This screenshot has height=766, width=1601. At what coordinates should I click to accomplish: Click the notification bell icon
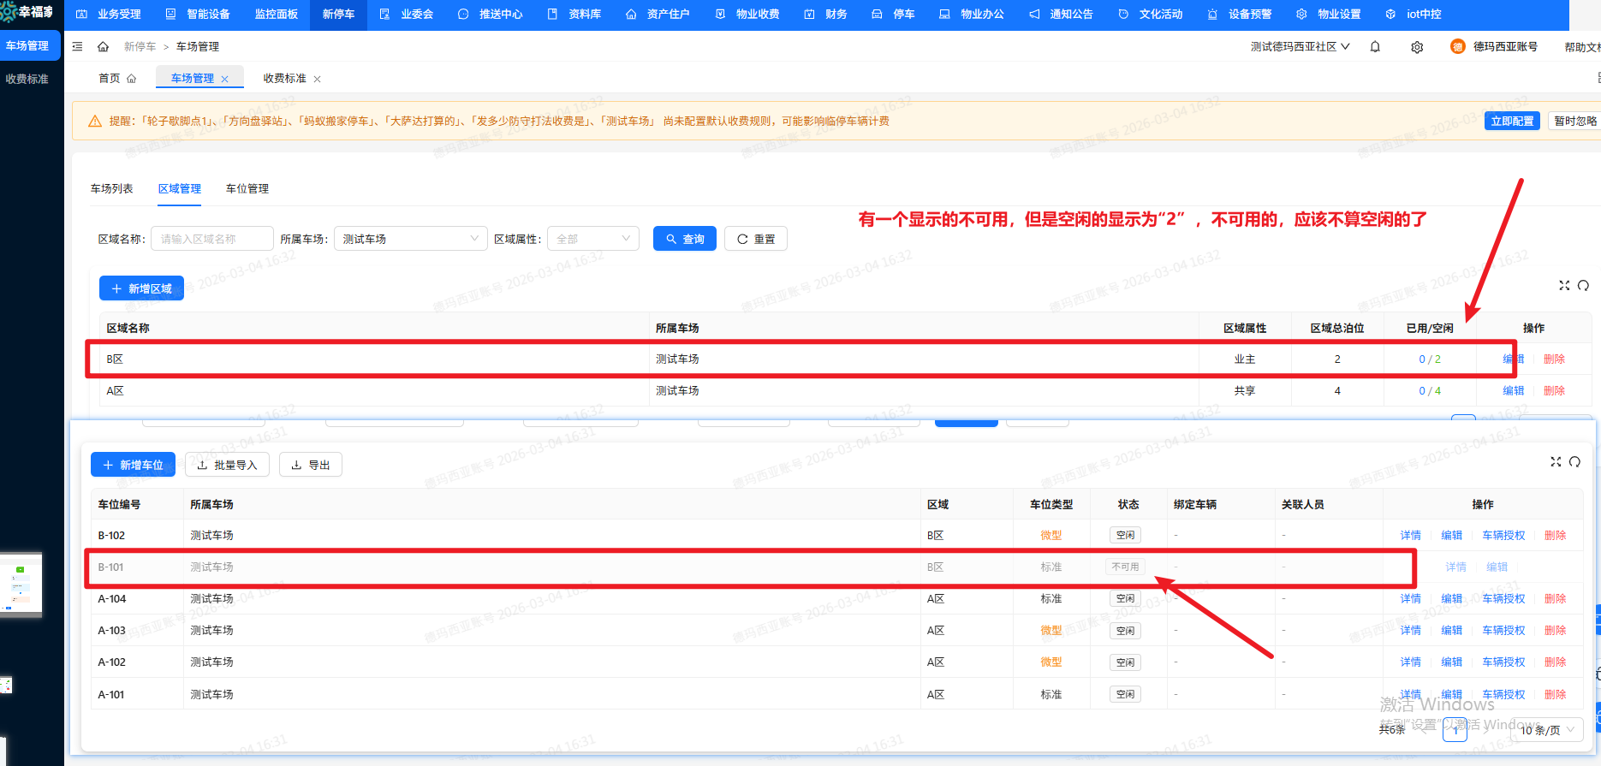[x=1375, y=47]
